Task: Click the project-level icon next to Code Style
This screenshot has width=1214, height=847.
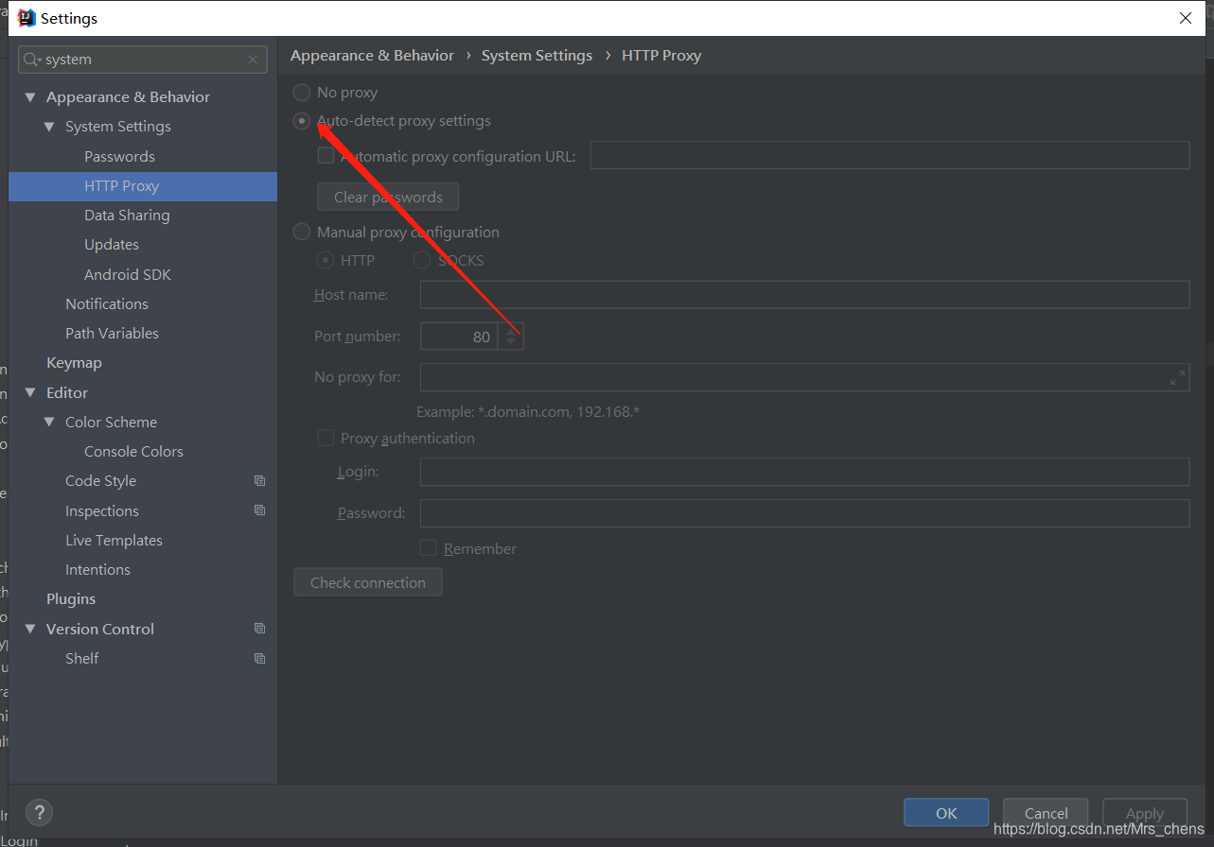Action: pos(259,480)
